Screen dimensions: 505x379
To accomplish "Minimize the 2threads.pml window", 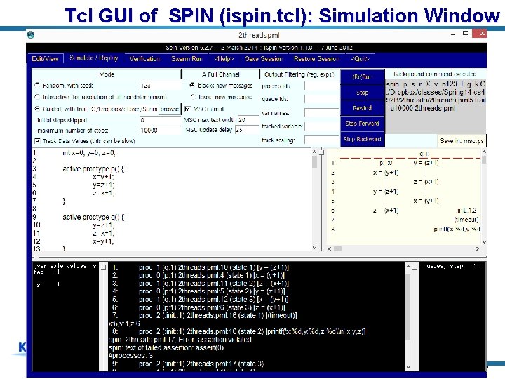I will pyautogui.click(x=453, y=34).
